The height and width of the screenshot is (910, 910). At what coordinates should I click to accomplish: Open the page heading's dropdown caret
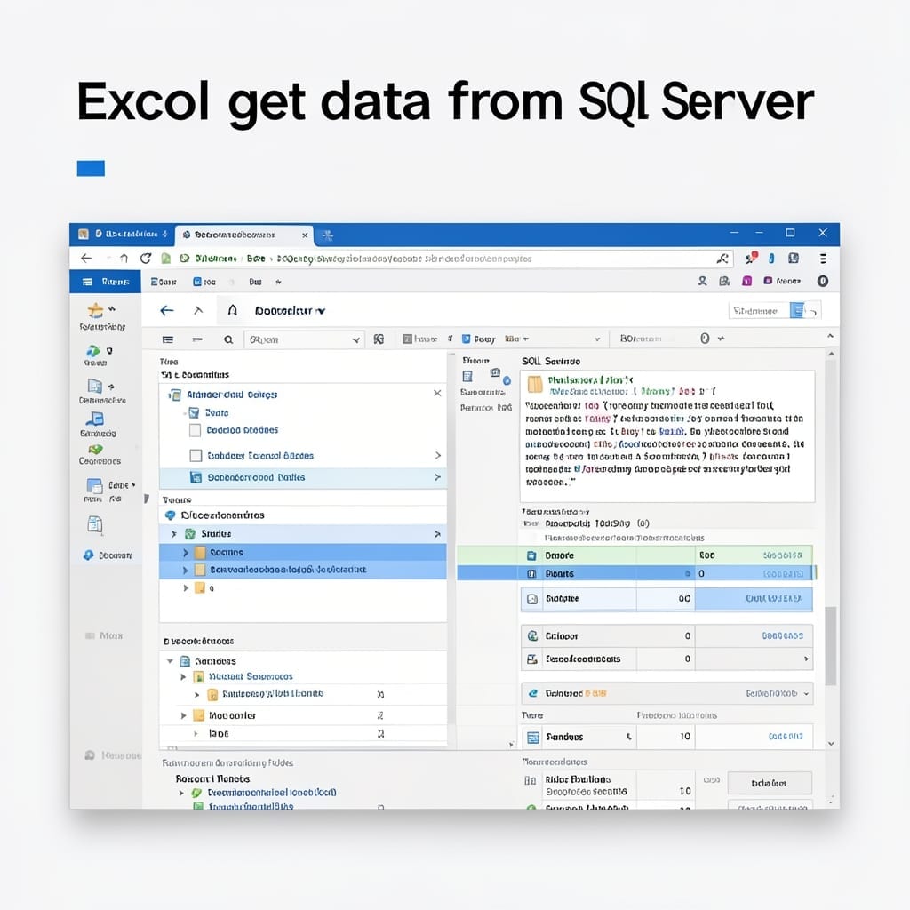pyautogui.click(x=321, y=312)
